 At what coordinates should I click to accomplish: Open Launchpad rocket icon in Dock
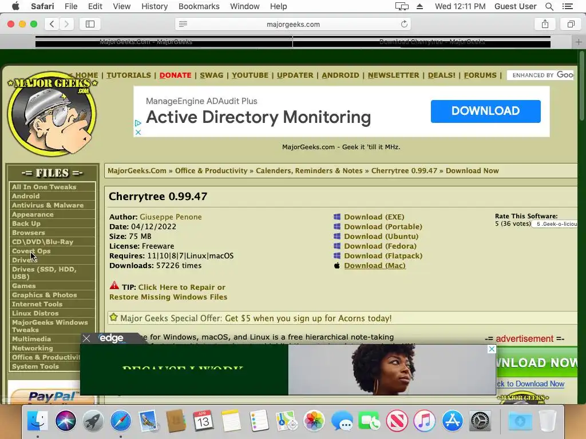(93, 420)
